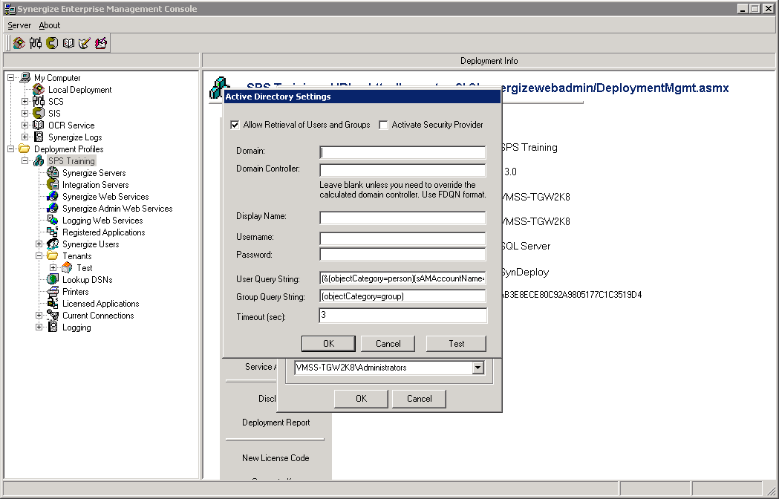
Task: Click the Group Query String field
Action: click(x=402, y=296)
